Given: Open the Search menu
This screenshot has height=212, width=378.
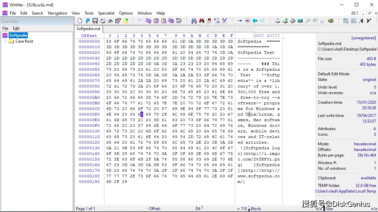Looking at the screenshot, I should pyautogui.click(x=37, y=13).
